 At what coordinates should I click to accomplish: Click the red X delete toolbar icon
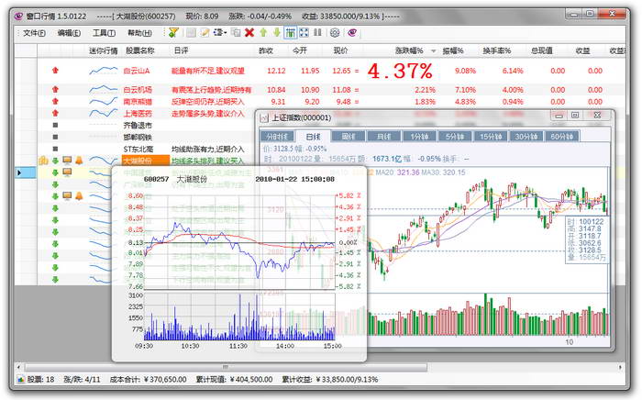tap(249, 32)
